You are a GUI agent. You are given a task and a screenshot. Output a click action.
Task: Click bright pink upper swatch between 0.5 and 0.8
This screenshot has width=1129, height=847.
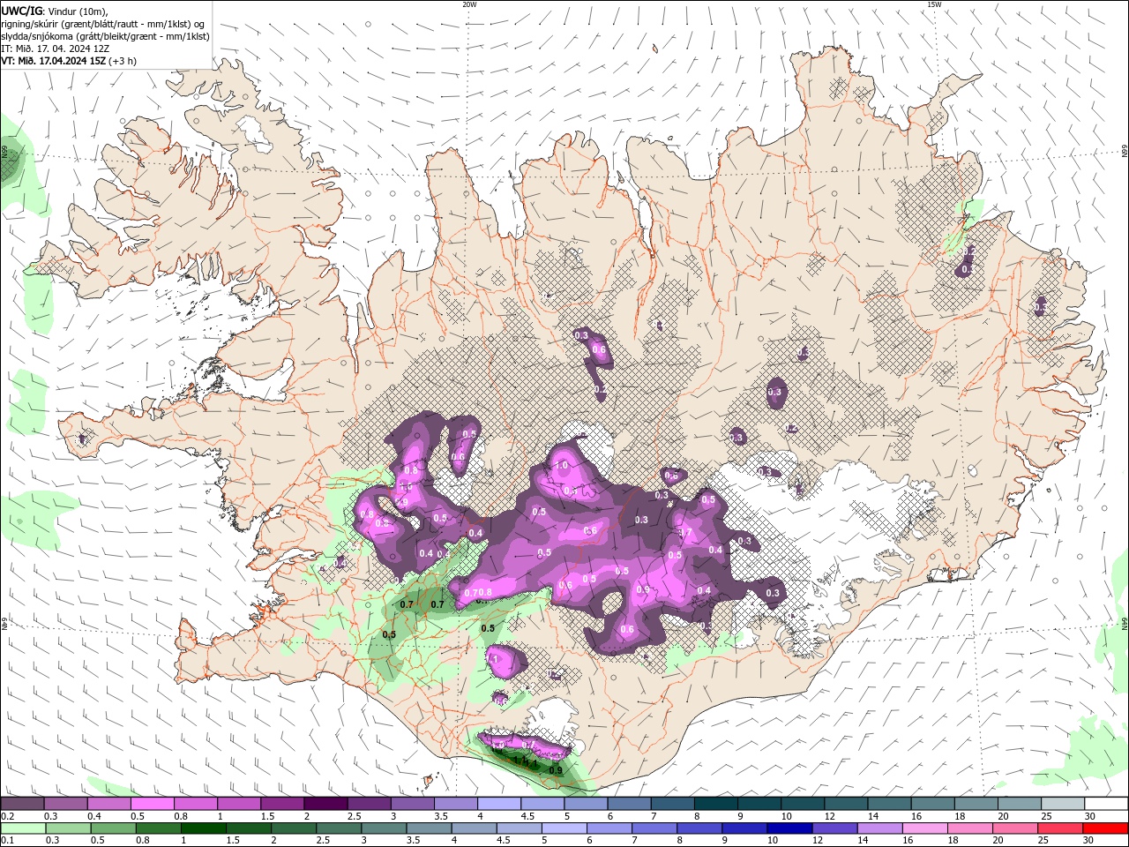[152, 804]
